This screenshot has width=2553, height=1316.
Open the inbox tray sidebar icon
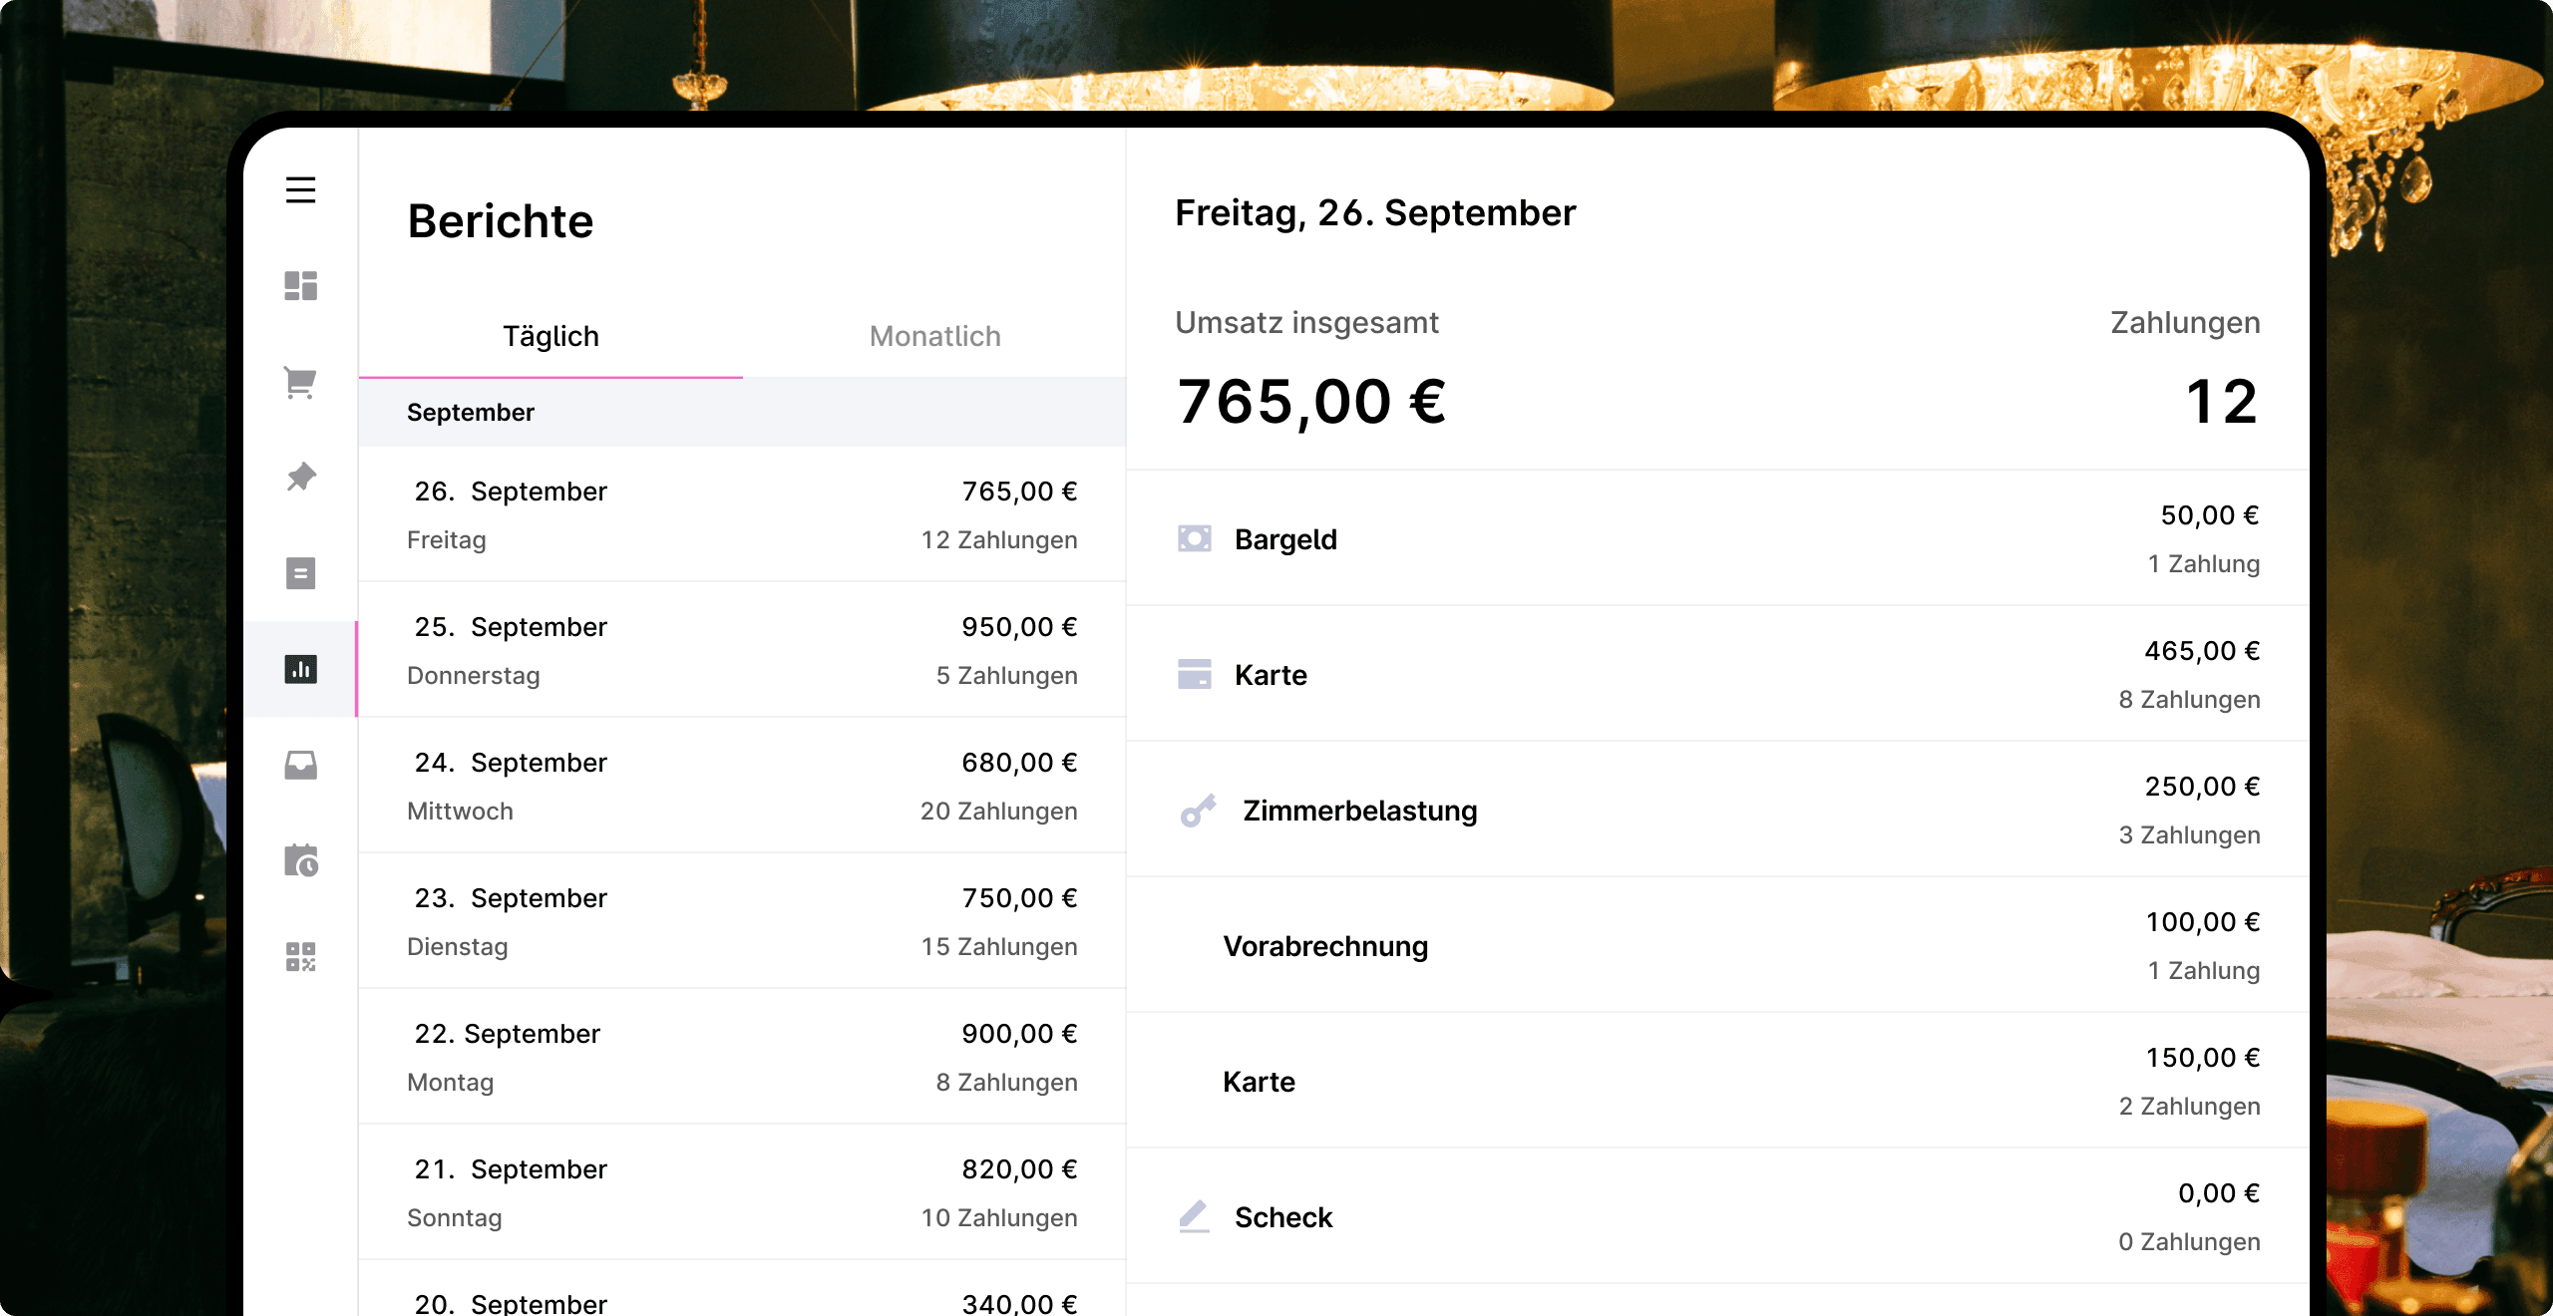click(x=300, y=765)
